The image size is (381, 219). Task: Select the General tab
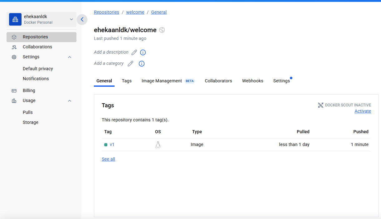point(104,81)
